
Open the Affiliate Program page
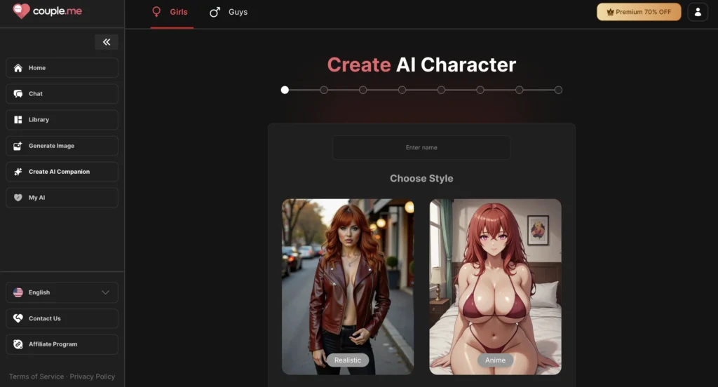[62, 344]
